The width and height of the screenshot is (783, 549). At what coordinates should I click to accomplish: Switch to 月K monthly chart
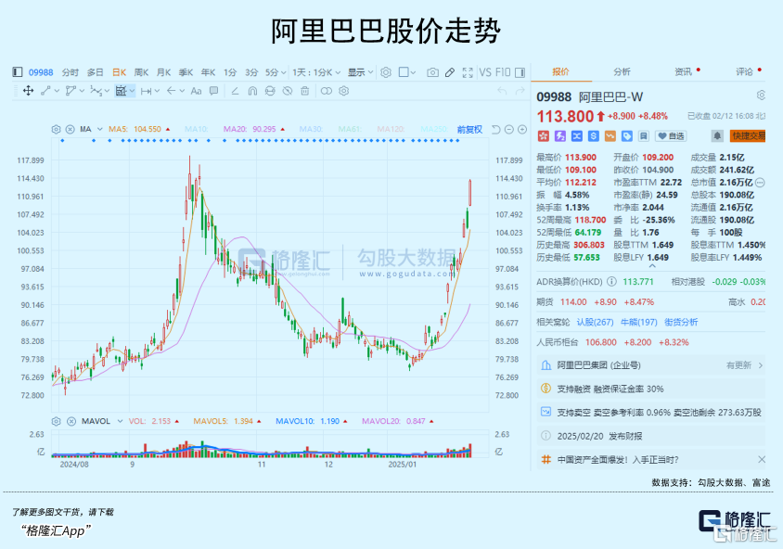coord(164,72)
